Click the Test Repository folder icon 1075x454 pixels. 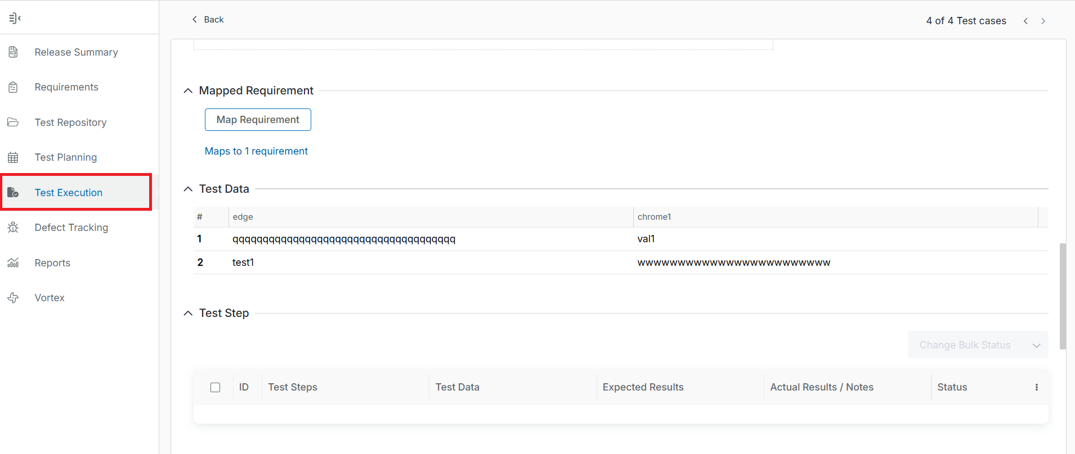tap(14, 122)
